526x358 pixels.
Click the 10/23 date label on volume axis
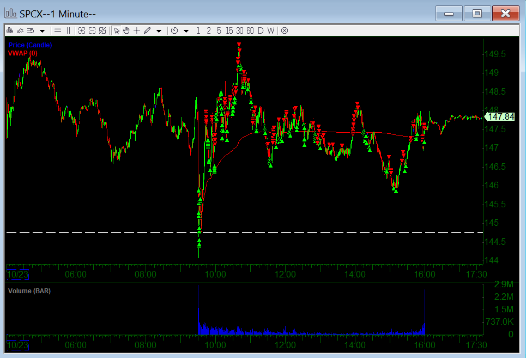click(x=17, y=345)
